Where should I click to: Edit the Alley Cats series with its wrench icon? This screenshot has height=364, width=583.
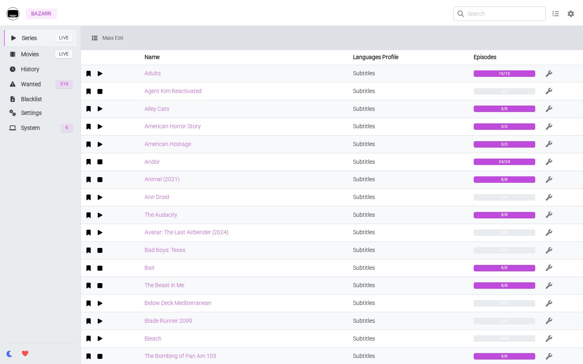549,109
